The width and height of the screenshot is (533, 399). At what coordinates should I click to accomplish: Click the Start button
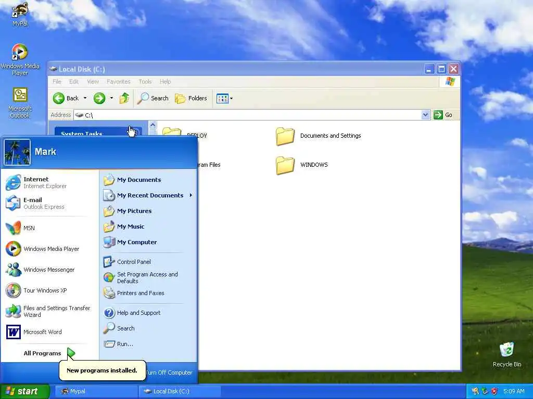[24, 392]
